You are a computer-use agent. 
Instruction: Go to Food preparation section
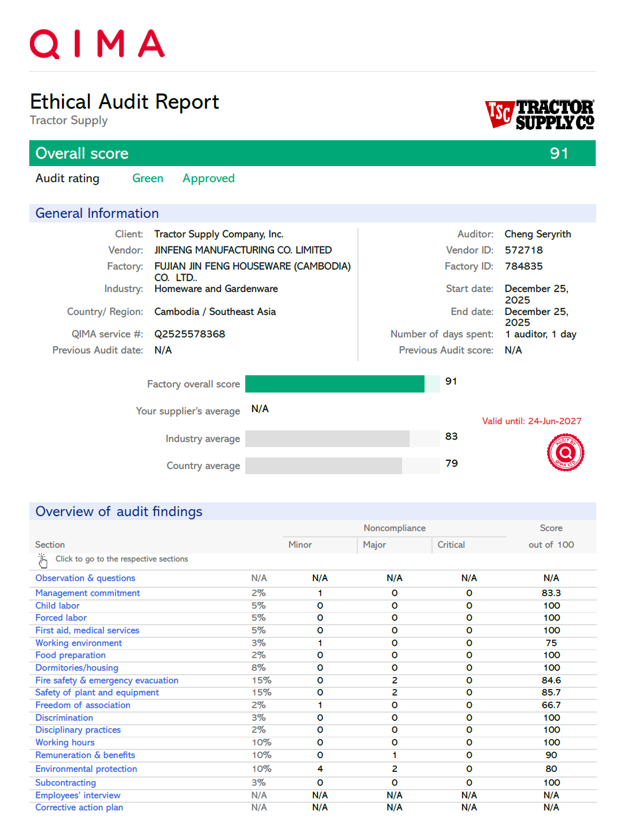(71, 655)
